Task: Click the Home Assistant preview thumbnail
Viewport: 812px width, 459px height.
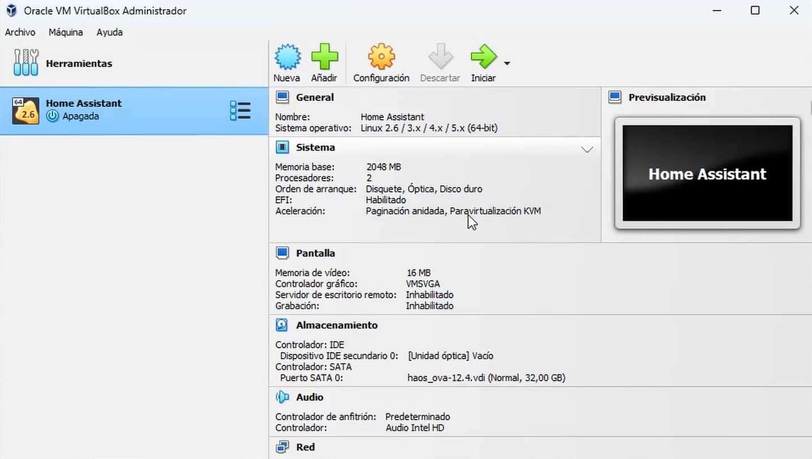Action: 706,173
